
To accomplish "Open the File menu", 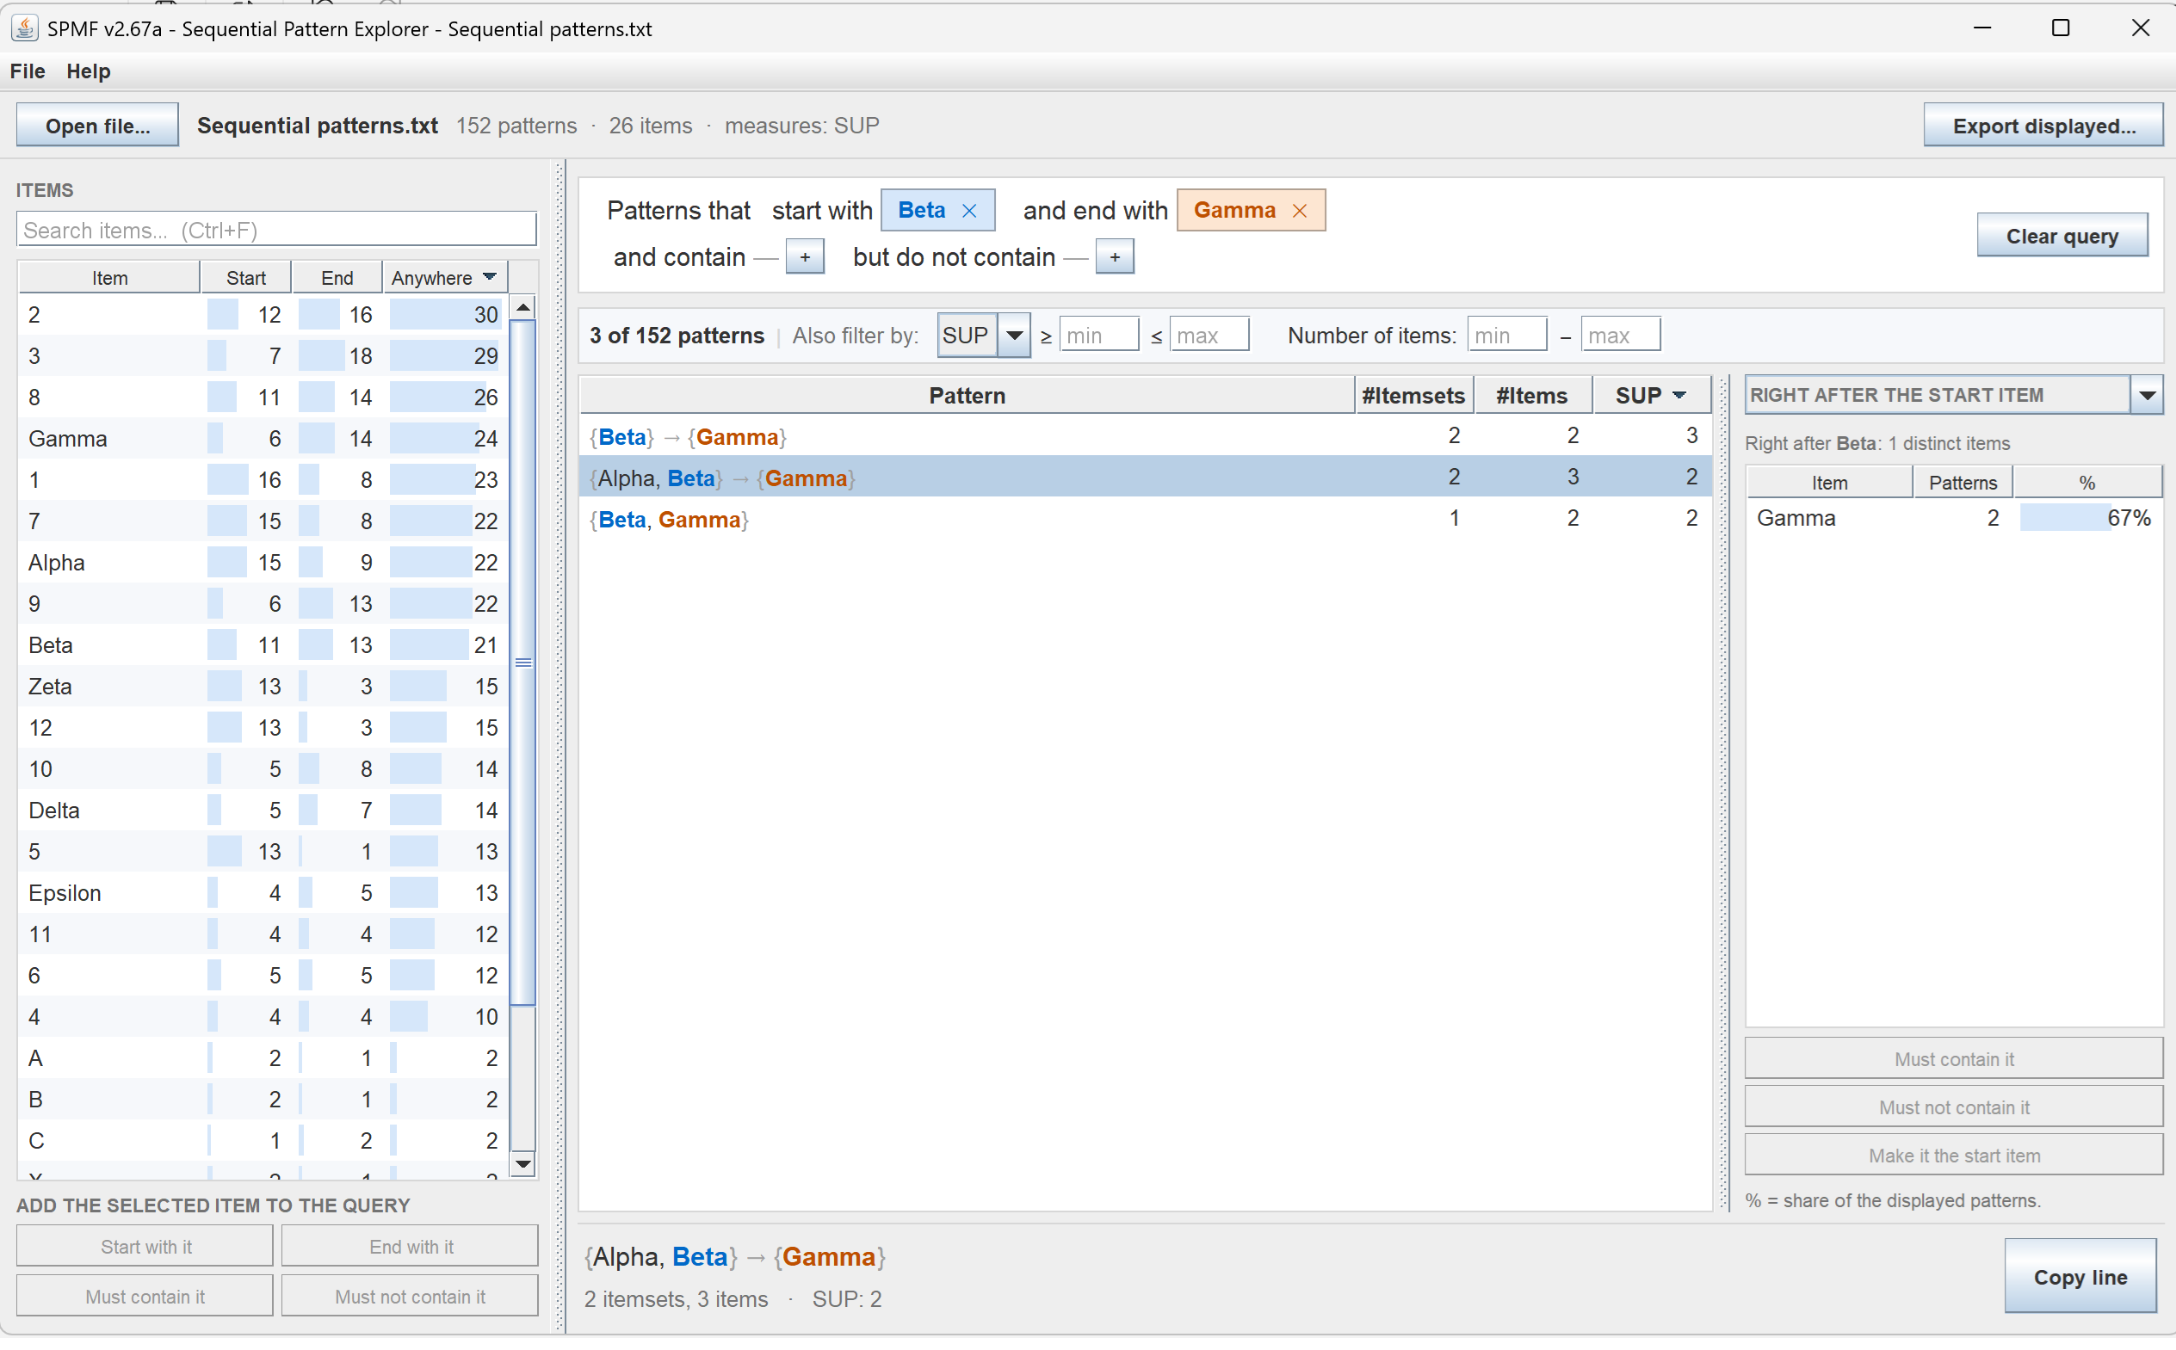I will click(x=28, y=71).
